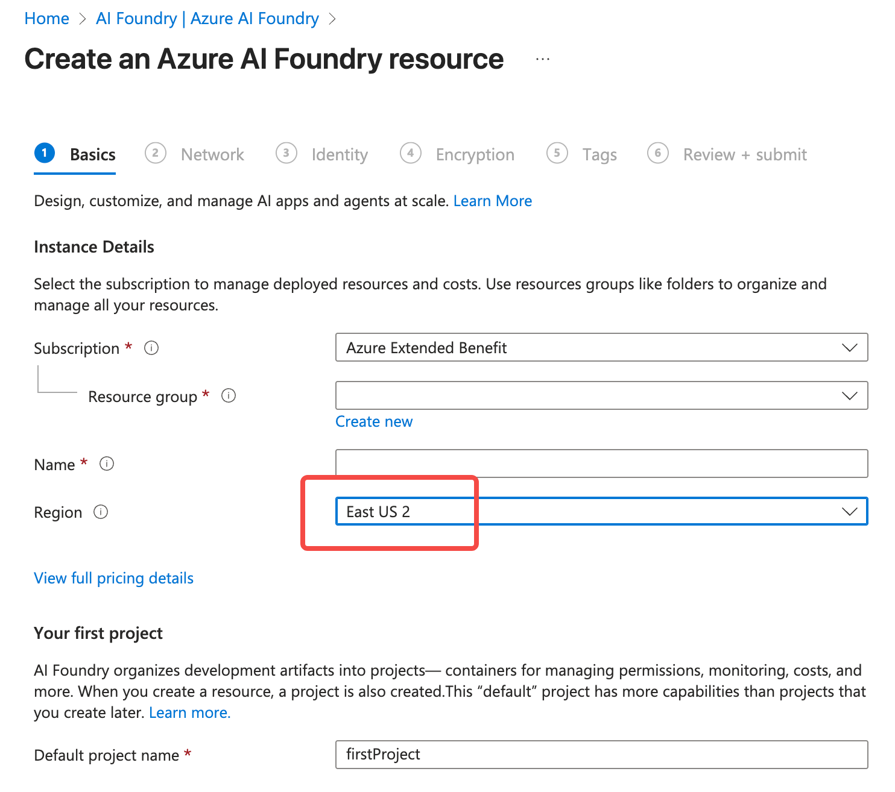View full pricing details
This screenshot has width=895, height=792.
(x=113, y=577)
